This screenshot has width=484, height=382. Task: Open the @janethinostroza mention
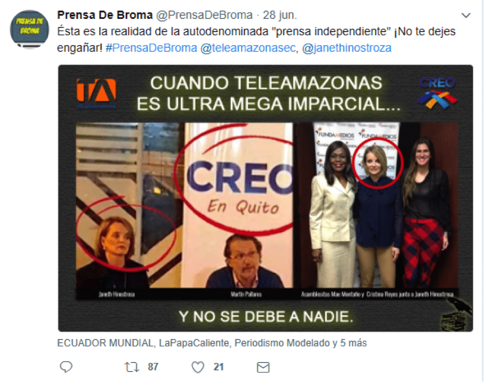point(347,48)
